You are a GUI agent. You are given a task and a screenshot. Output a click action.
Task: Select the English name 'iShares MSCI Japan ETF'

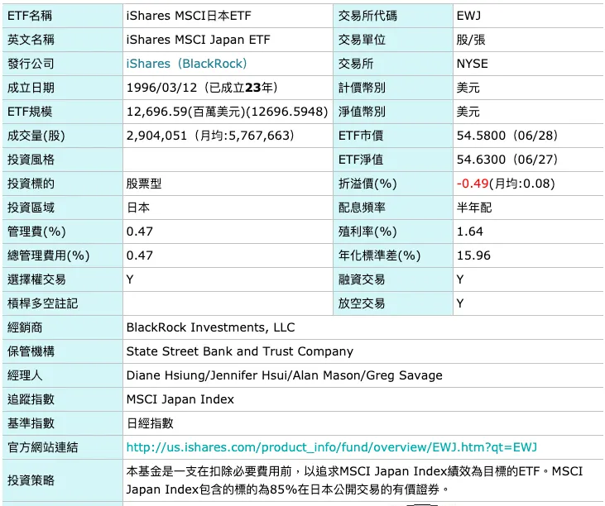coord(198,40)
